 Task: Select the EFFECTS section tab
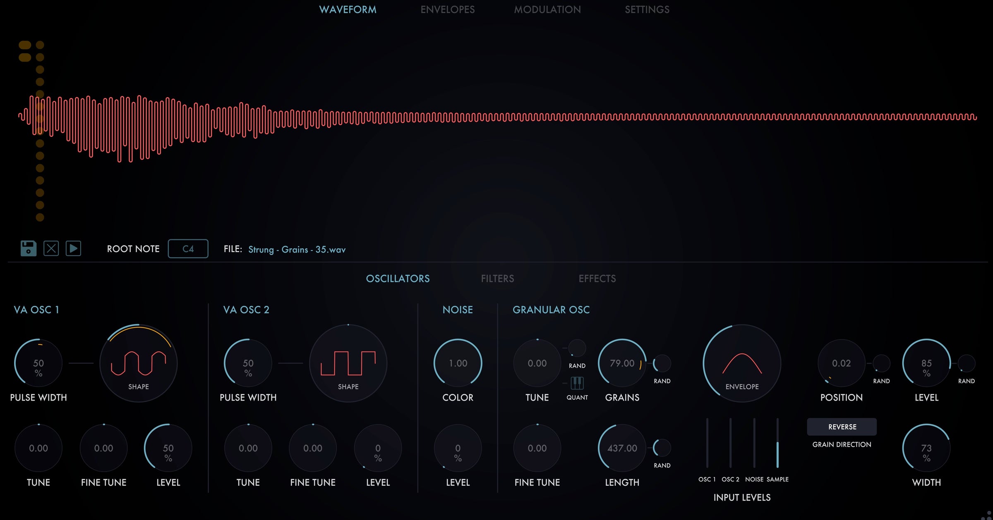pos(597,279)
